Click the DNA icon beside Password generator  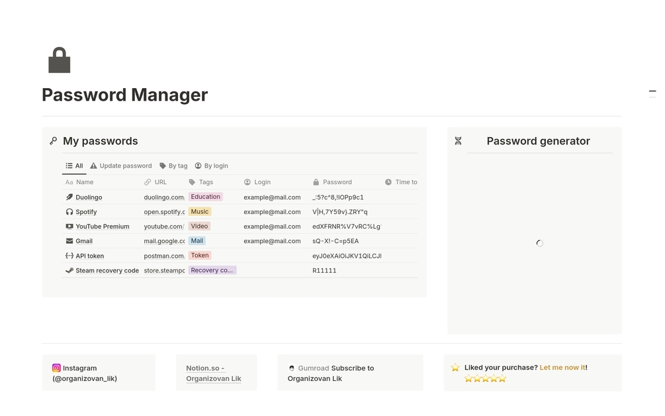pyautogui.click(x=458, y=140)
